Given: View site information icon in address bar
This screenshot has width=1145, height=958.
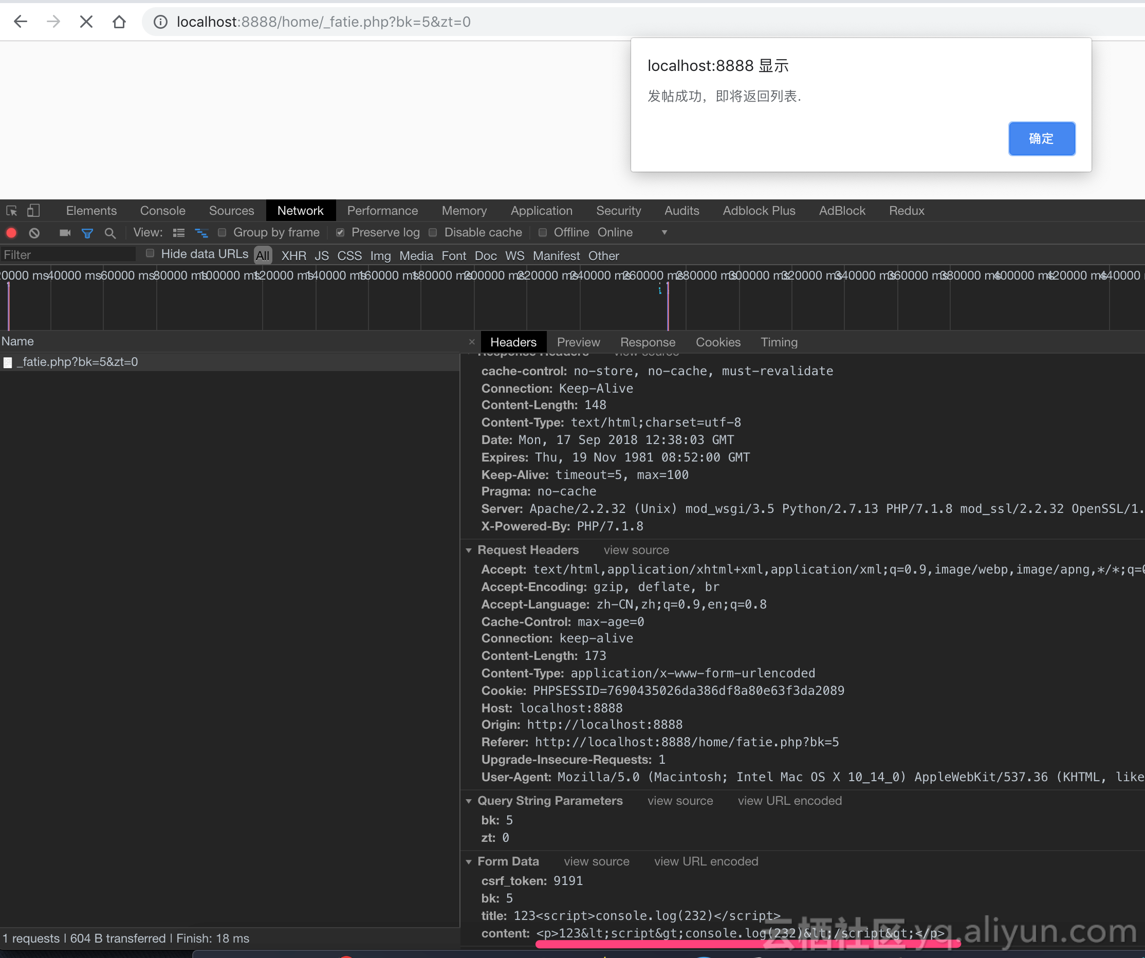Looking at the screenshot, I should [x=160, y=22].
